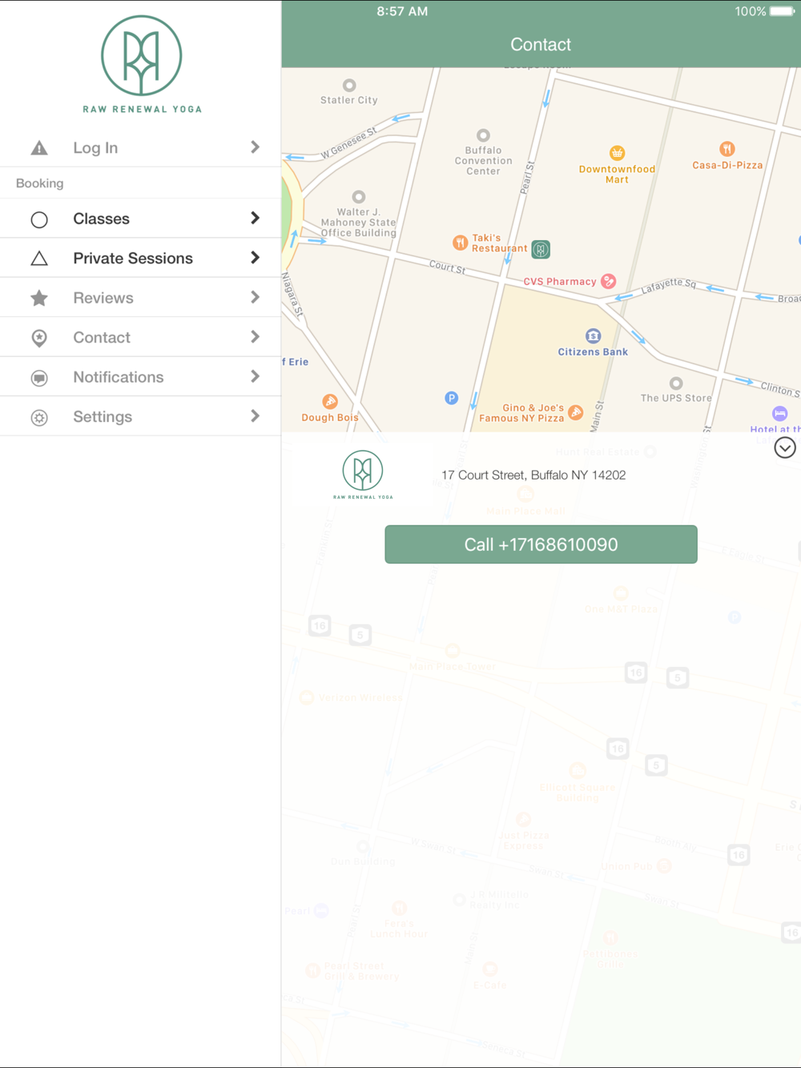The height and width of the screenshot is (1068, 801).
Task: Go to Classes in the sidebar
Action: pyautogui.click(x=140, y=219)
